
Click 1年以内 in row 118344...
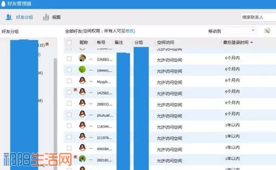point(232,125)
